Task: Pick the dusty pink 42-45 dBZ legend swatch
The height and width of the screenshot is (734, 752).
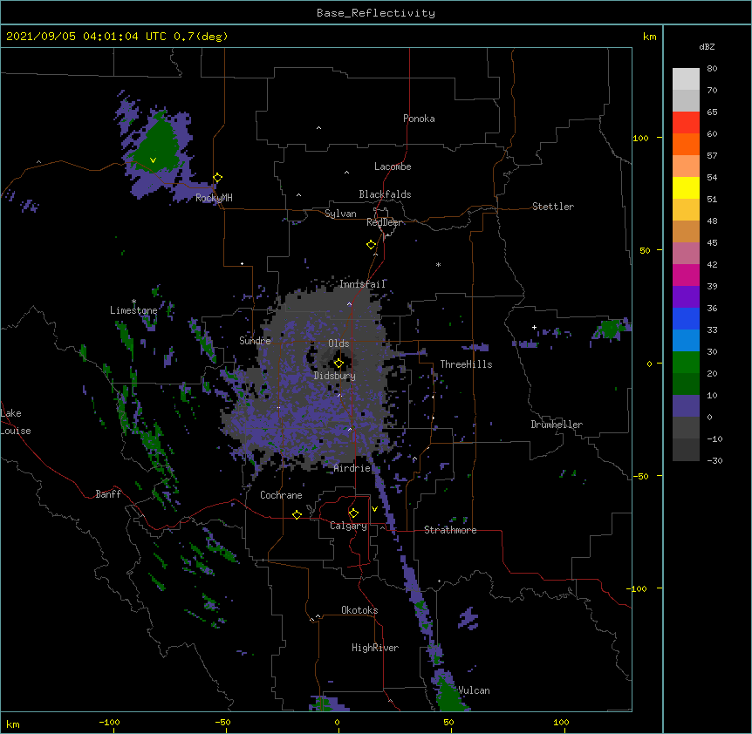Action: tap(686, 254)
